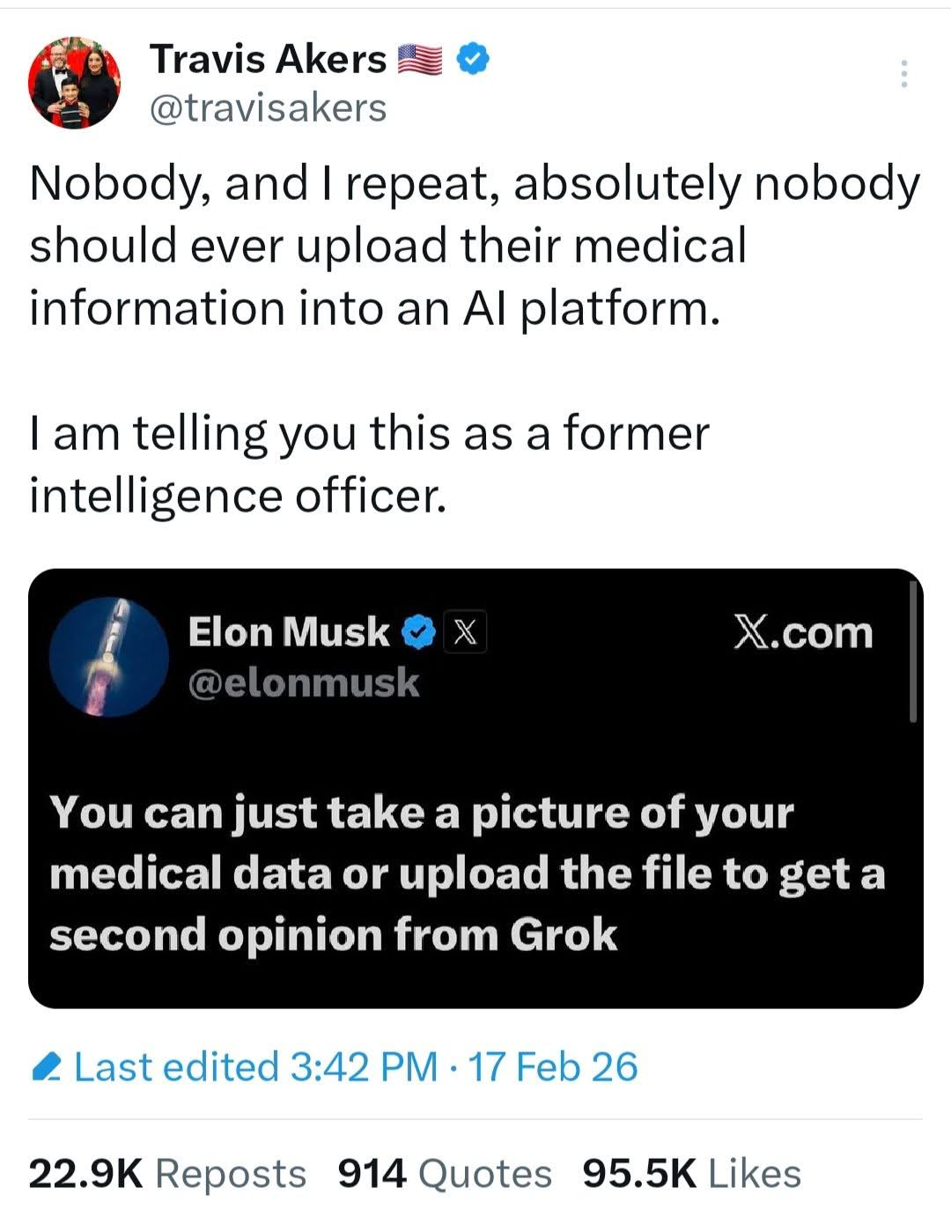
Task: Click Travis Akers' blue verified badge
Action: tap(473, 60)
